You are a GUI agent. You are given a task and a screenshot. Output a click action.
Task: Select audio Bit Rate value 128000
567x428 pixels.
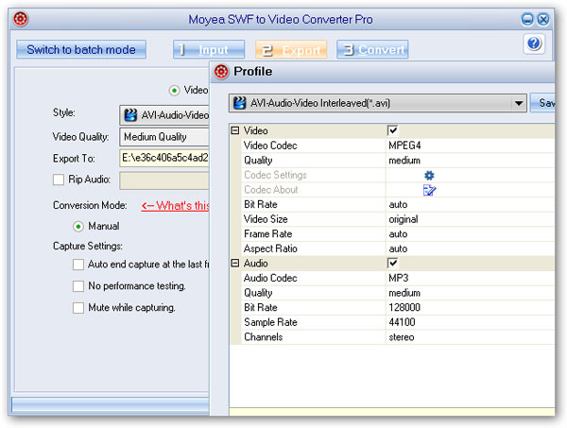coord(404,308)
